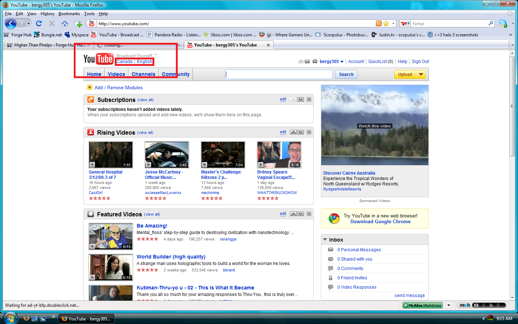Open World Builder video thumbnail
Viewport: 518px width, 324px height.
[111, 267]
